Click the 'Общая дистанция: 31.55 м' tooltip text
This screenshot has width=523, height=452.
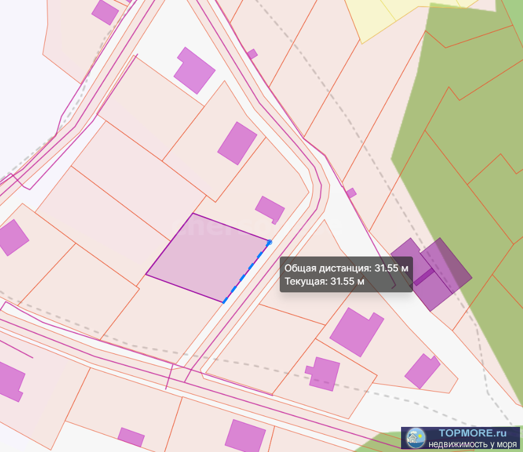click(346, 268)
